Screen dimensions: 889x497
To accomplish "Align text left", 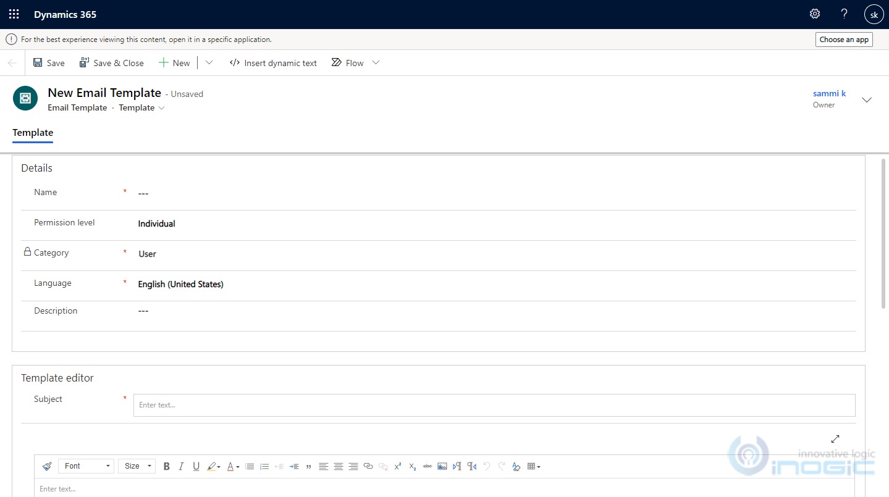I will pyautogui.click(x=323, y=466).
